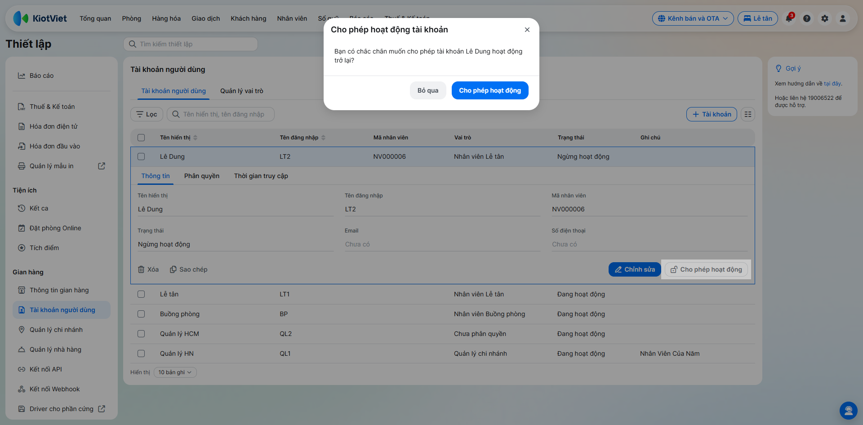
Task: Tick the checkbox for Quản lý HCM row
Action: pos(141,334)
